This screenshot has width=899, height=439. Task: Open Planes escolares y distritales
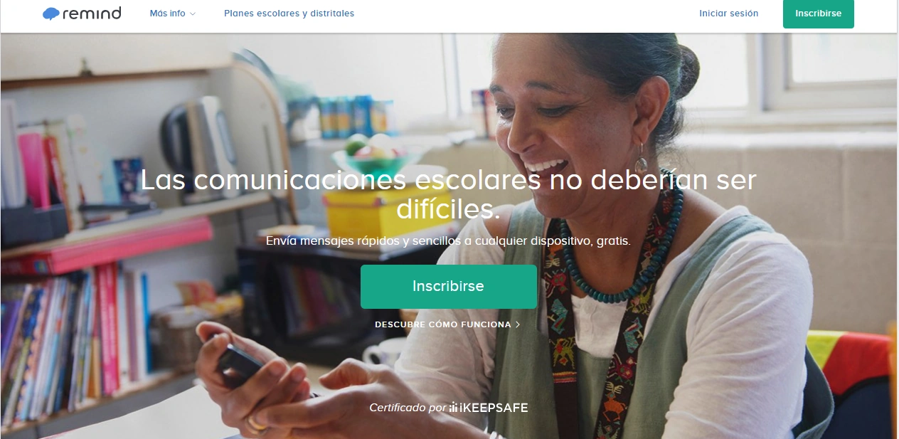pyautogui.click(x=289, y=14)
